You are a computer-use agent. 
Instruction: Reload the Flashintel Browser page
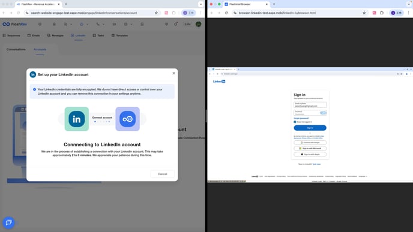pos(226,13)
